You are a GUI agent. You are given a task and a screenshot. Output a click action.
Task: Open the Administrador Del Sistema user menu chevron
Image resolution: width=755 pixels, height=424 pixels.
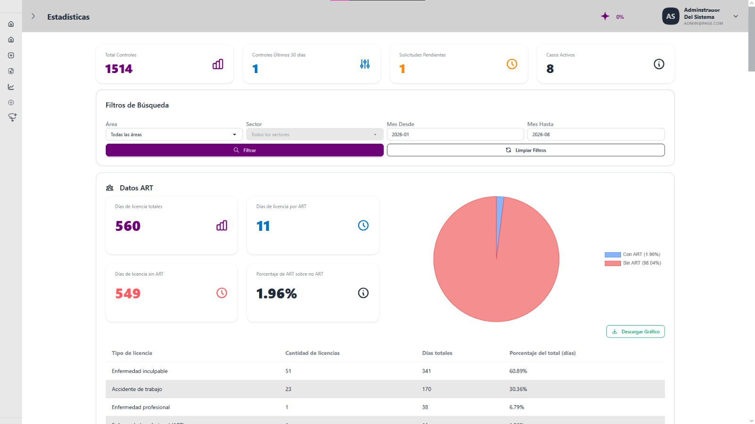pyautogui.click(x=736, y=16)
